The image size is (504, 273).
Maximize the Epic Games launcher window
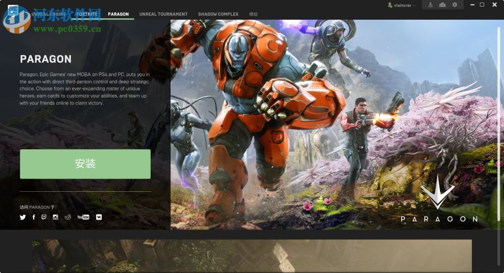(x=482, y=5)
